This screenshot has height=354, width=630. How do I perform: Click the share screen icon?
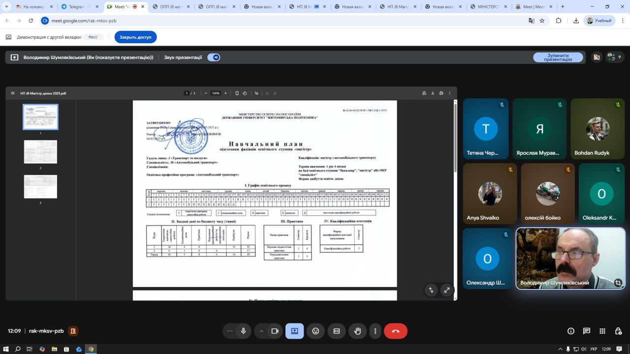click(x=294, y=331)
